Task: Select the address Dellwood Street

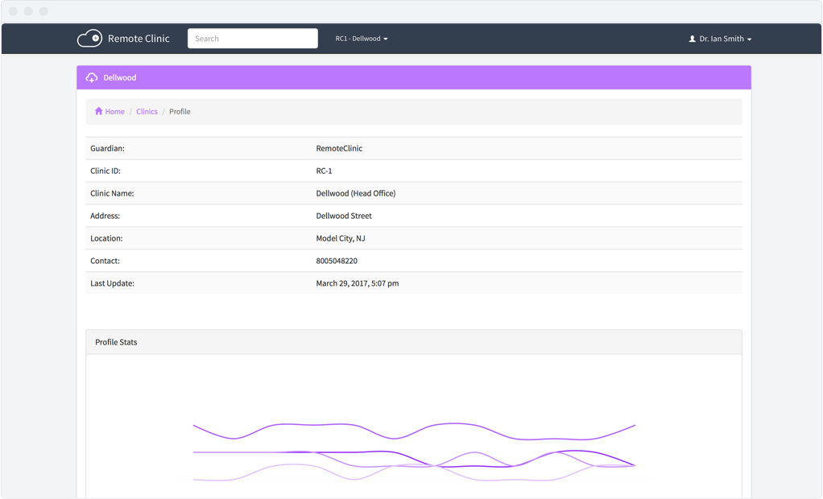Action: (344, 216)
